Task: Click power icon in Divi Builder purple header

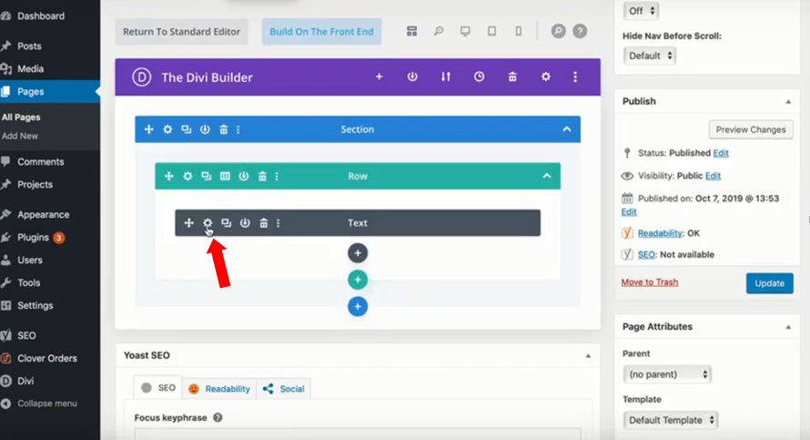Action: 412,77
